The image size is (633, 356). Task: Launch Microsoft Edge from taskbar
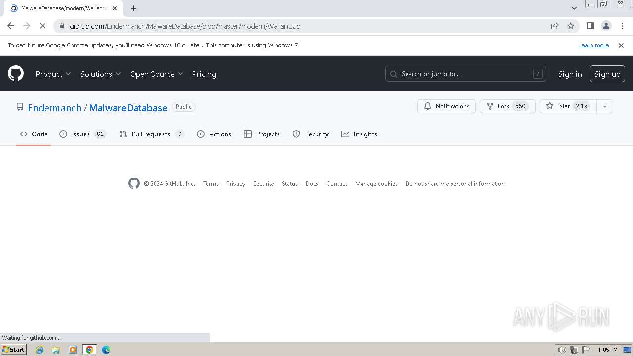click(106, 350)
